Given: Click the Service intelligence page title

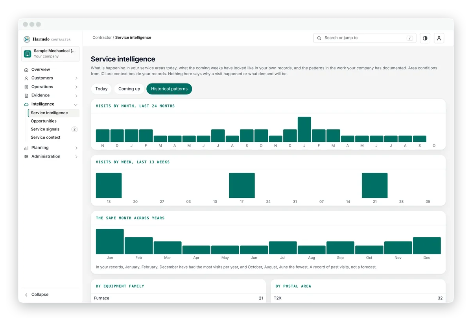Looking at the screenshot, I should click(x=123, y=59).
